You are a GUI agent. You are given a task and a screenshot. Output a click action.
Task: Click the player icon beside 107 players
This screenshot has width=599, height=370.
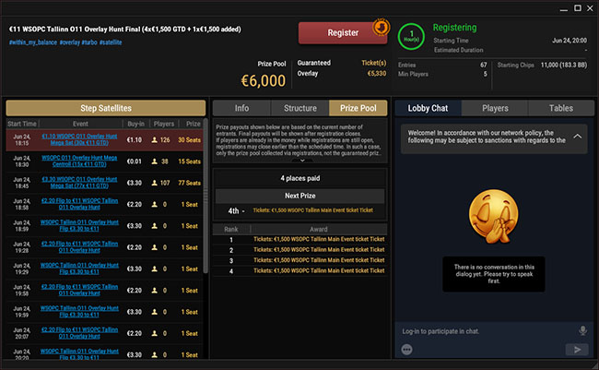(x=154, y=183)
